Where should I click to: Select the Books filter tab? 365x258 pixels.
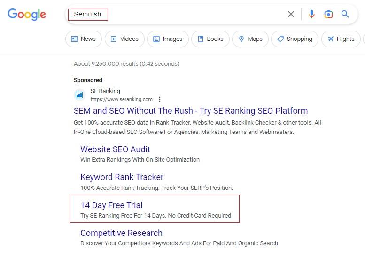click(210, 39)
